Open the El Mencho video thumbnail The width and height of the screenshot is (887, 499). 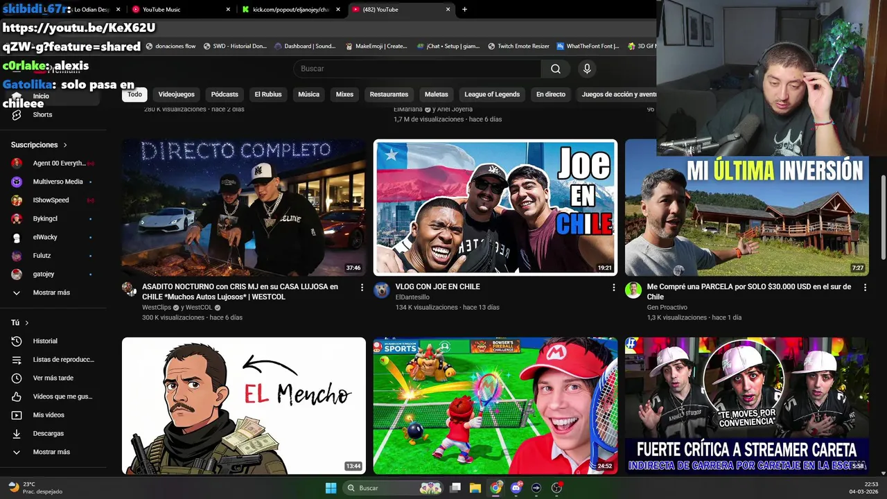click(x=244, y=405)
